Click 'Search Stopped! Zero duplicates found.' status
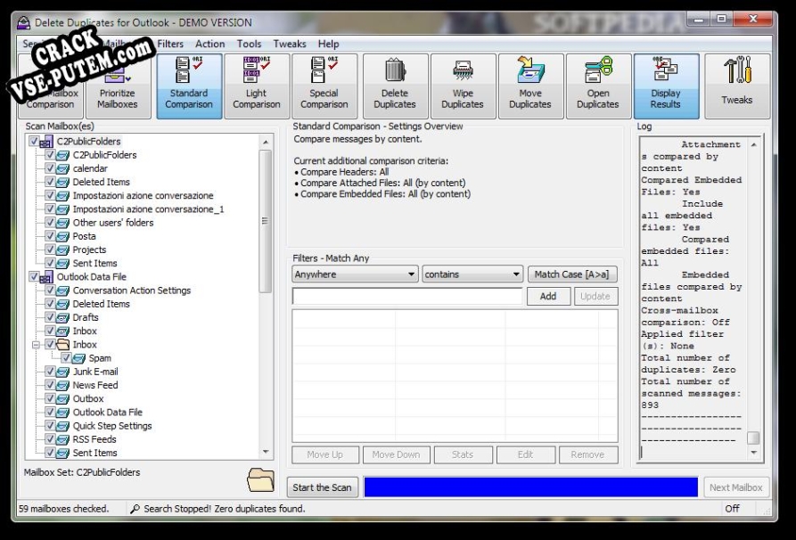 point(225,509)
